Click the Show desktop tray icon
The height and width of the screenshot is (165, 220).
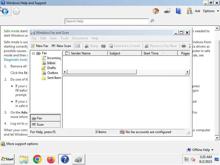(217, 159)
